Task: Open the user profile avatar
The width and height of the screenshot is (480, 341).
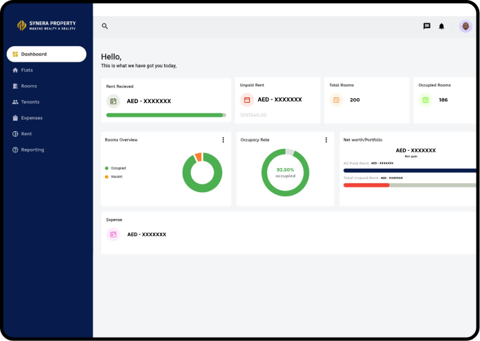Action: [466, 26]
